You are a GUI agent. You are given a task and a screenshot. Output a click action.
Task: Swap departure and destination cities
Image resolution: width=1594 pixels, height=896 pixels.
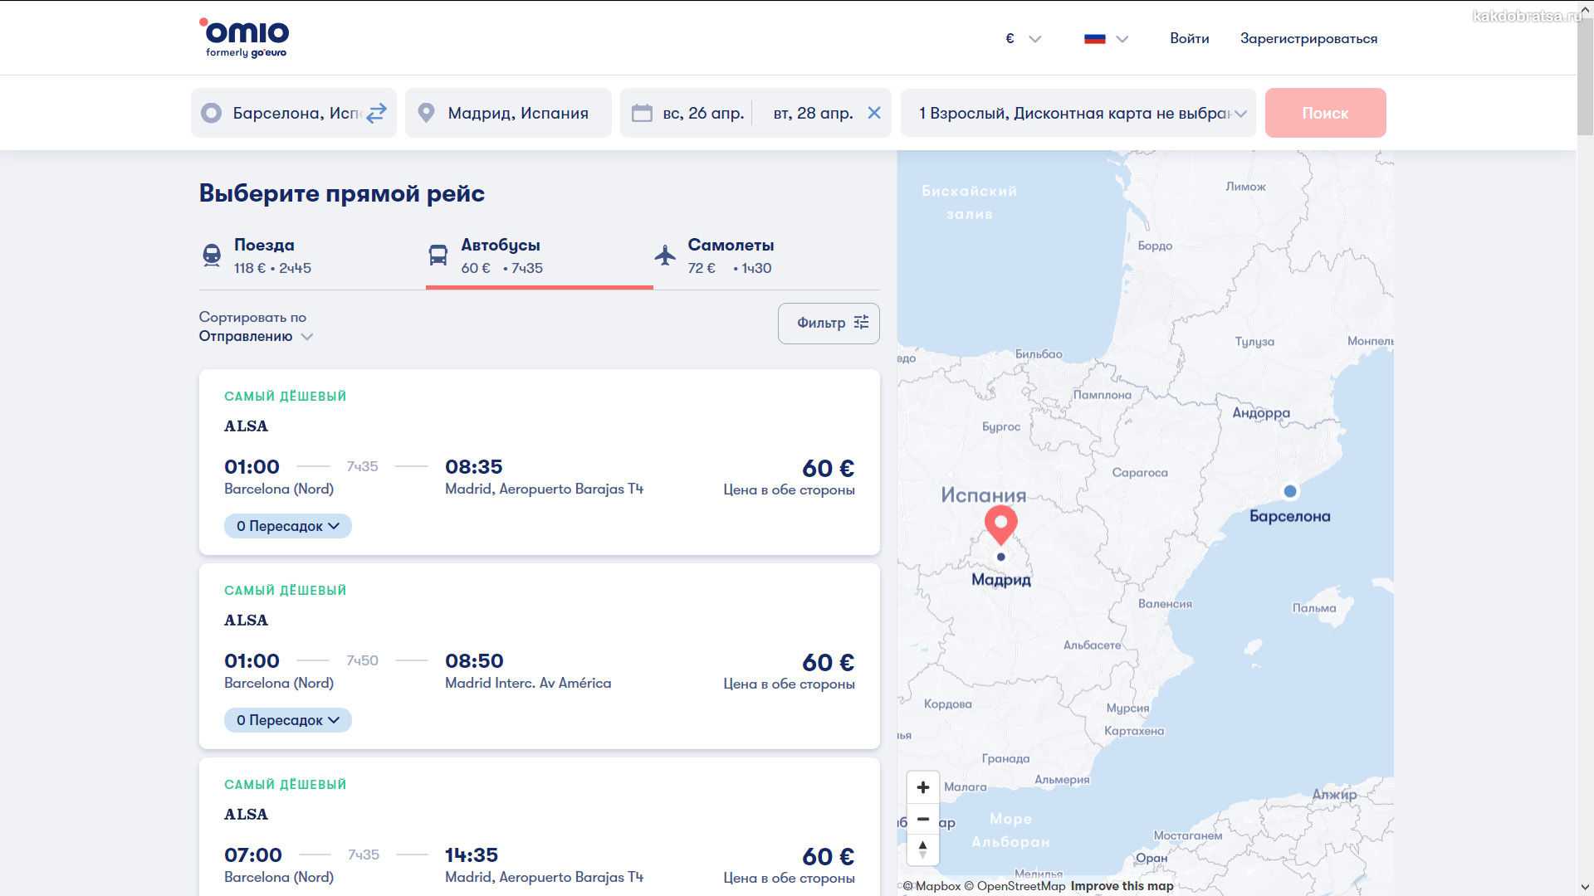coord(377,113)
